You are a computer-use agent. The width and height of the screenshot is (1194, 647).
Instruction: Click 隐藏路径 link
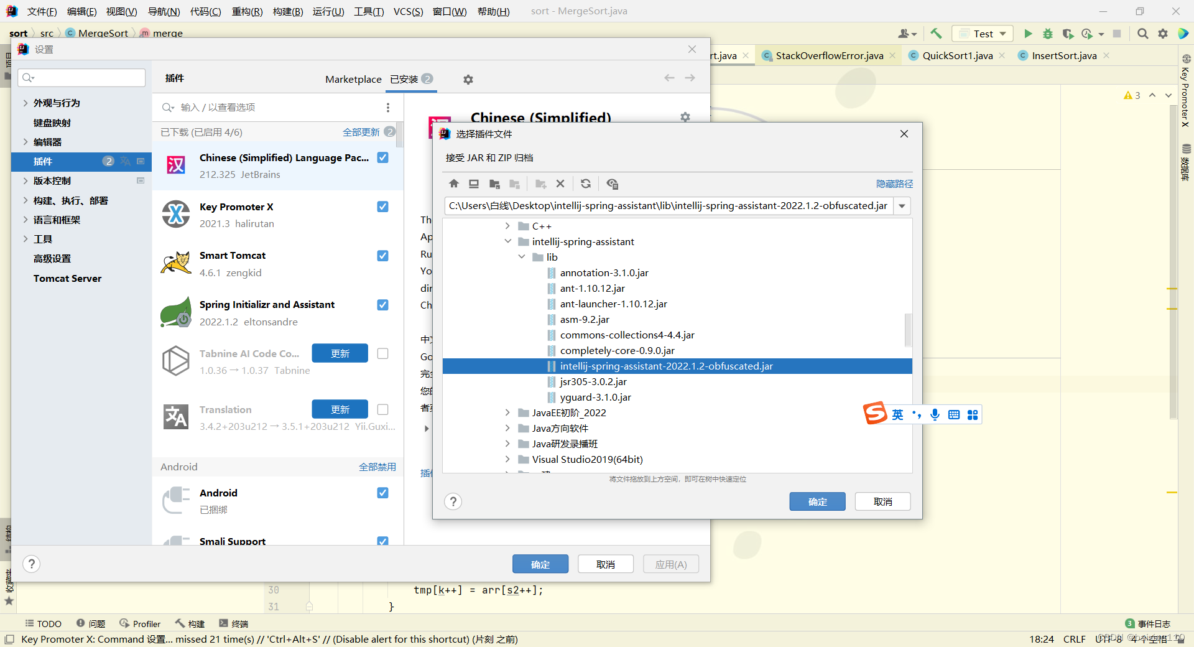click(894, 184)
